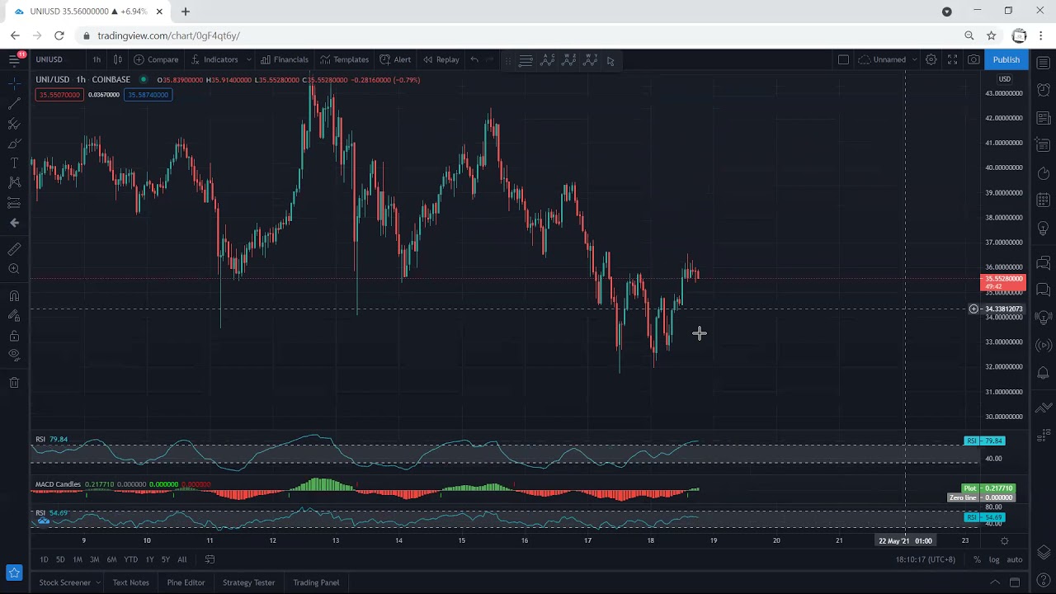Expand the Stock Screener dropdown arrow
The image size is (1056, 594).
[97, 582]
